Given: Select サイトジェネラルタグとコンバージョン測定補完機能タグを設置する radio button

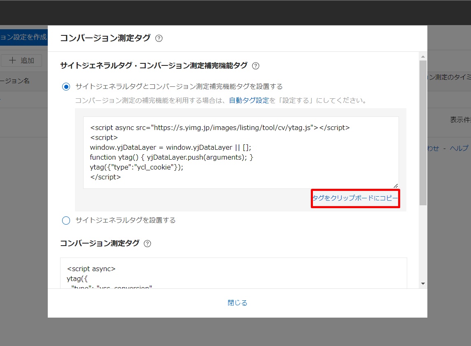Looking at the screenshot, I should tap(66, 86).
